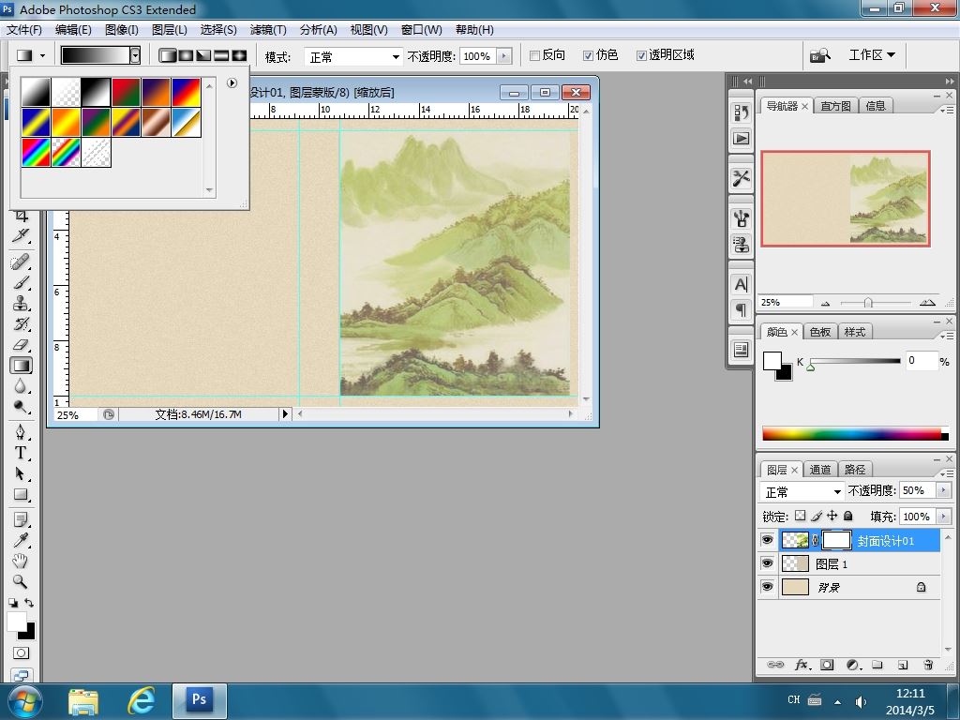The height and width of the screenshot is (720, 960).
Task: Select the Rectangle shape tool
Action: [22, 495]
